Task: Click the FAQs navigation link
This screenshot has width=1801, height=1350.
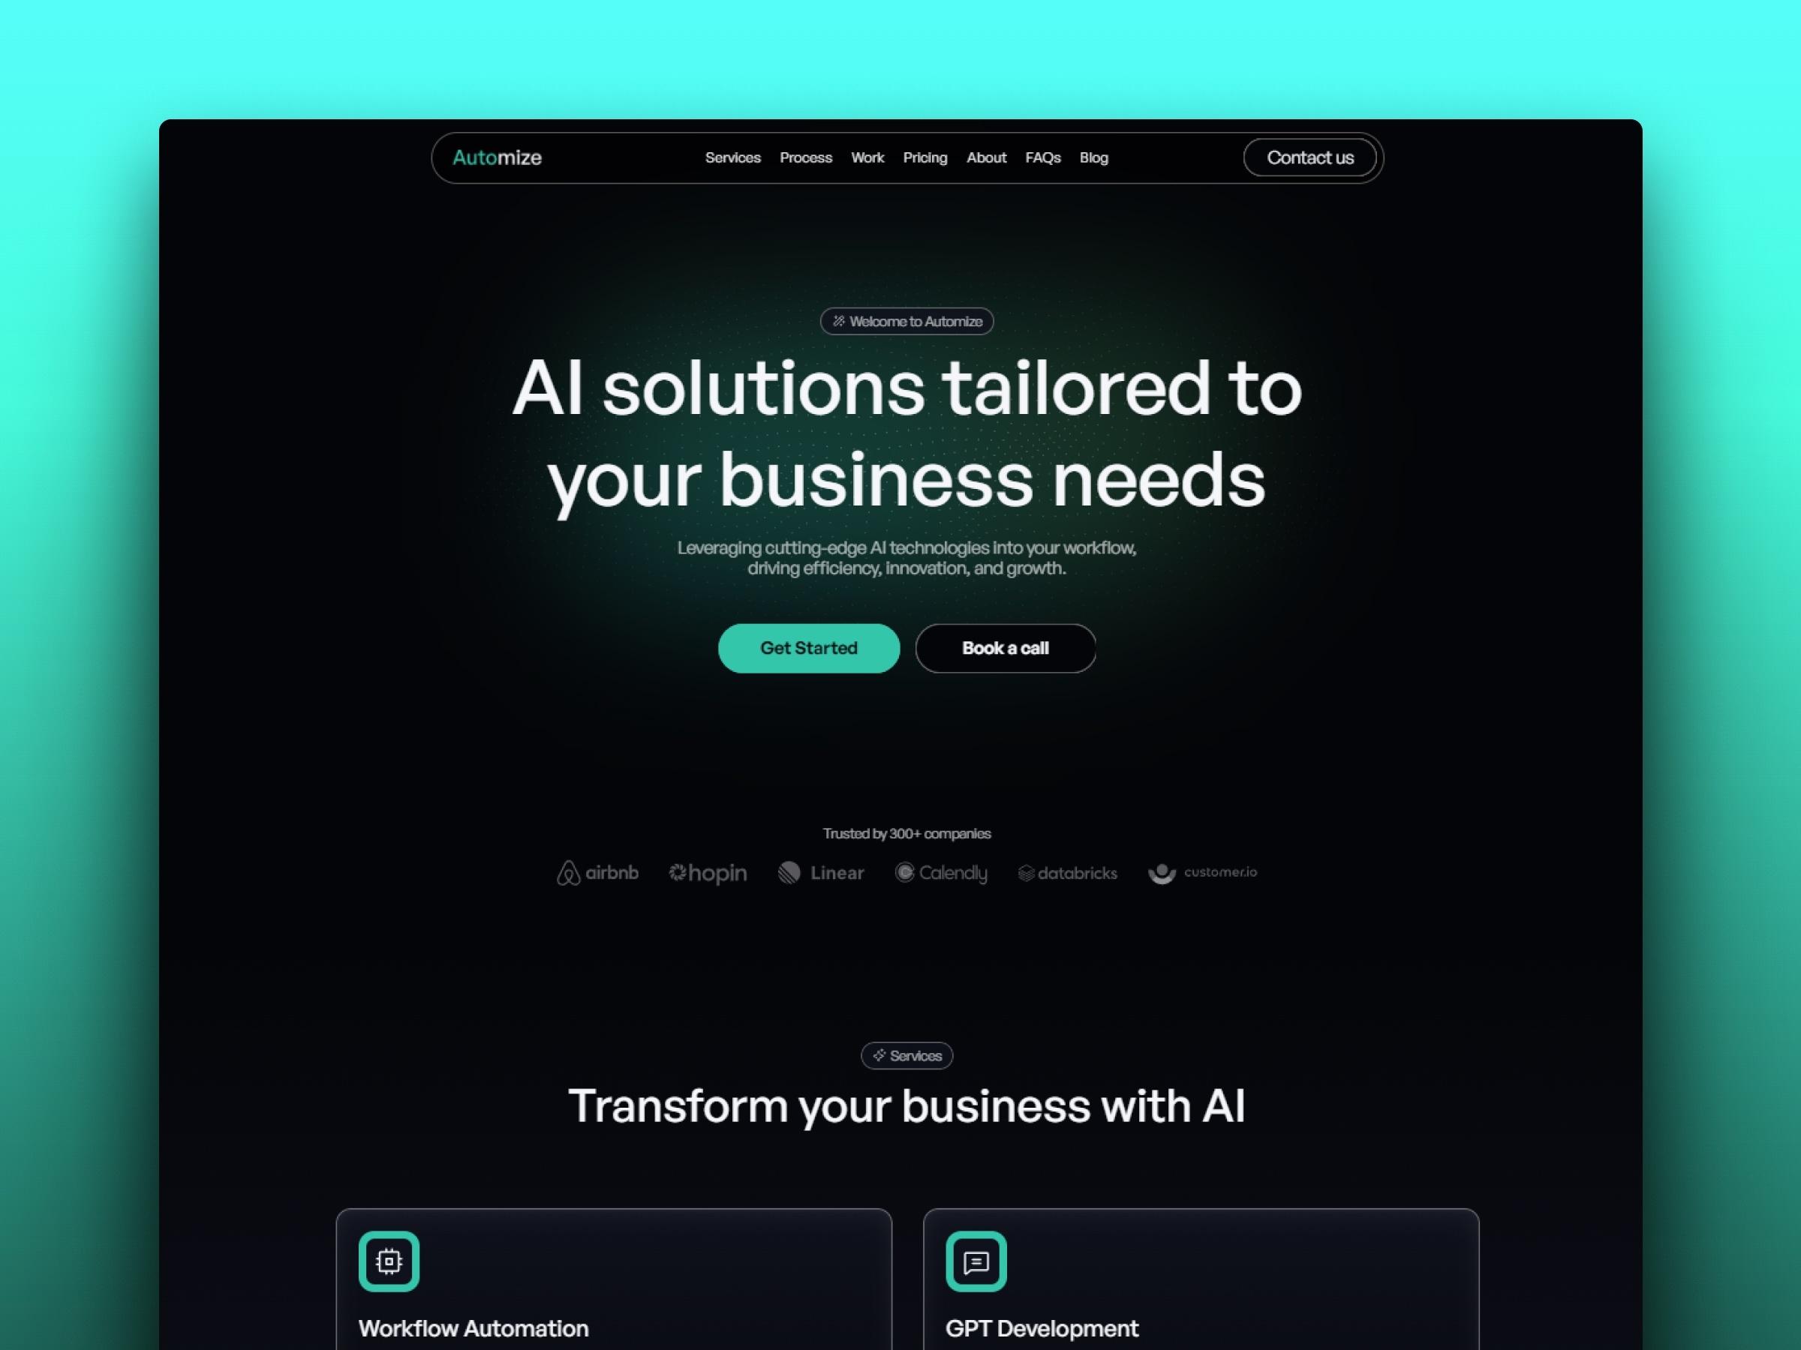Action: click(x=1042, y=157)
